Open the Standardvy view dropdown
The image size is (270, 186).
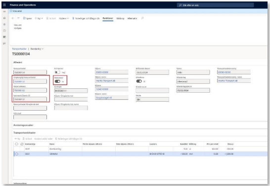tap(37, 49)
